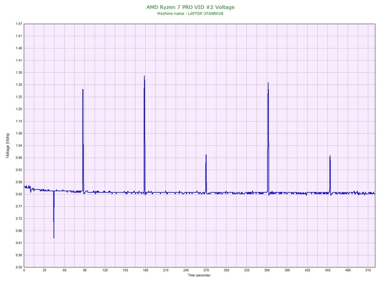Click the 0.88 voltage tick label
Screen dimensions: 381x285
click(19, 182)
